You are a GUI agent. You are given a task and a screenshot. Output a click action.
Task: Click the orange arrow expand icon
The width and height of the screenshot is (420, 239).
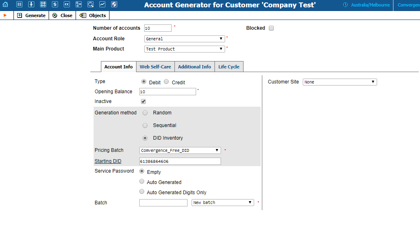5,15
